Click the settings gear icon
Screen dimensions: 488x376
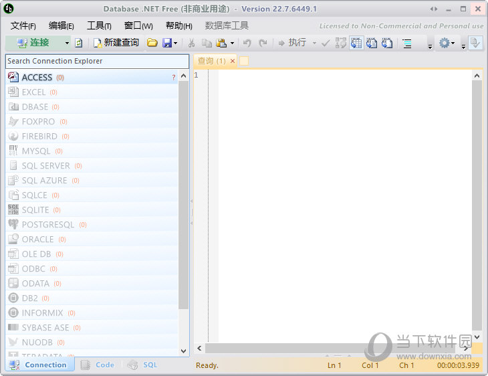point(444,43)
